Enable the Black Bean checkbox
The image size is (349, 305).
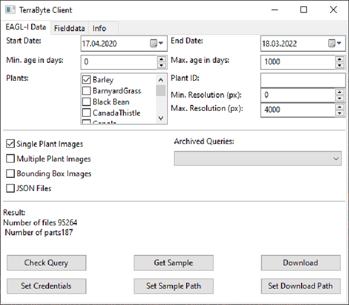[86, 101]
